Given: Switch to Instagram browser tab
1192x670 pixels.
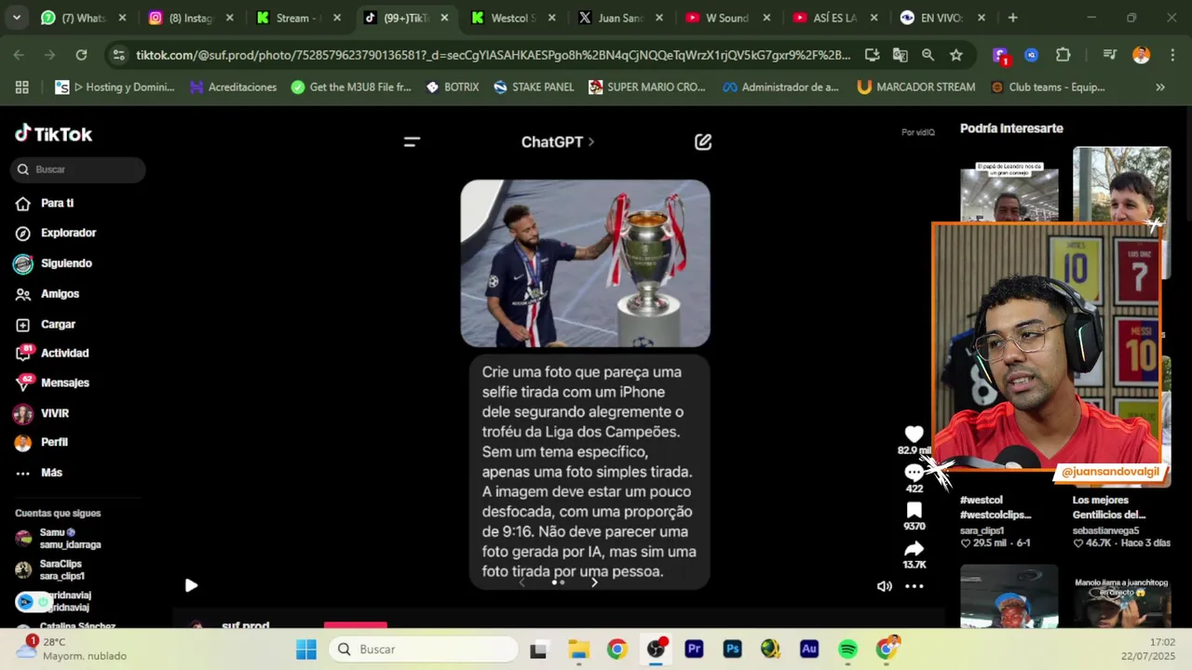Looking at the screenshot, I should point(191,18).
